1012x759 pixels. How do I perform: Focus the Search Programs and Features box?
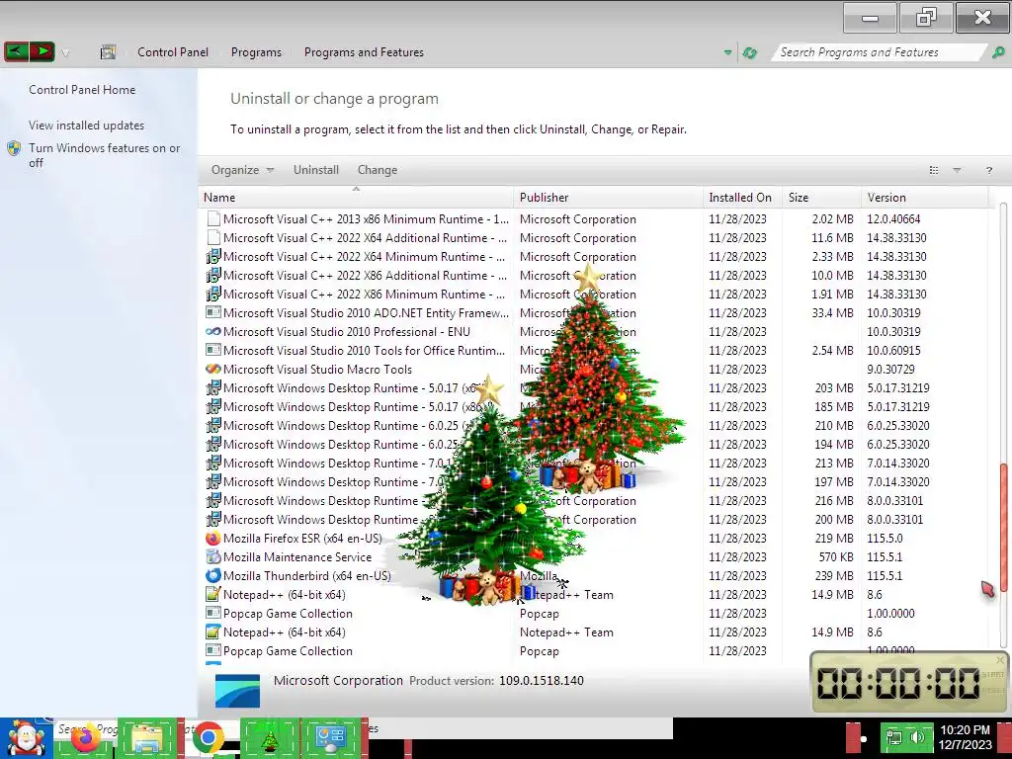click(879, 52)
